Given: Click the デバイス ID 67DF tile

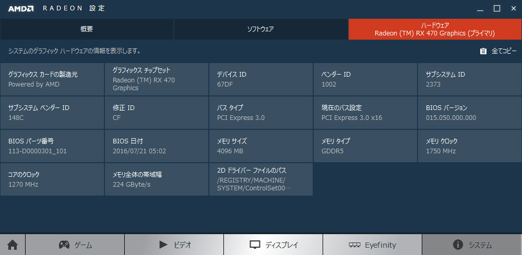Looking at the screenshot, I should (261, 79).
